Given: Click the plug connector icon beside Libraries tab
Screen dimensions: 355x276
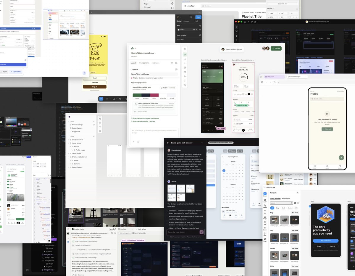Looking at the screenshot, I should pyautogui.click(x=172, y=63).
